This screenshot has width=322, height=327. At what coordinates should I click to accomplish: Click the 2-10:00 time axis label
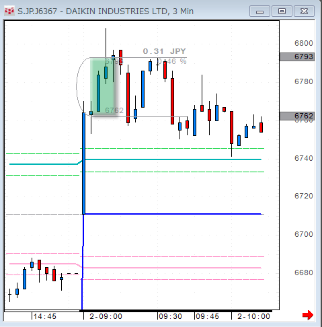(x=253, y=316)
